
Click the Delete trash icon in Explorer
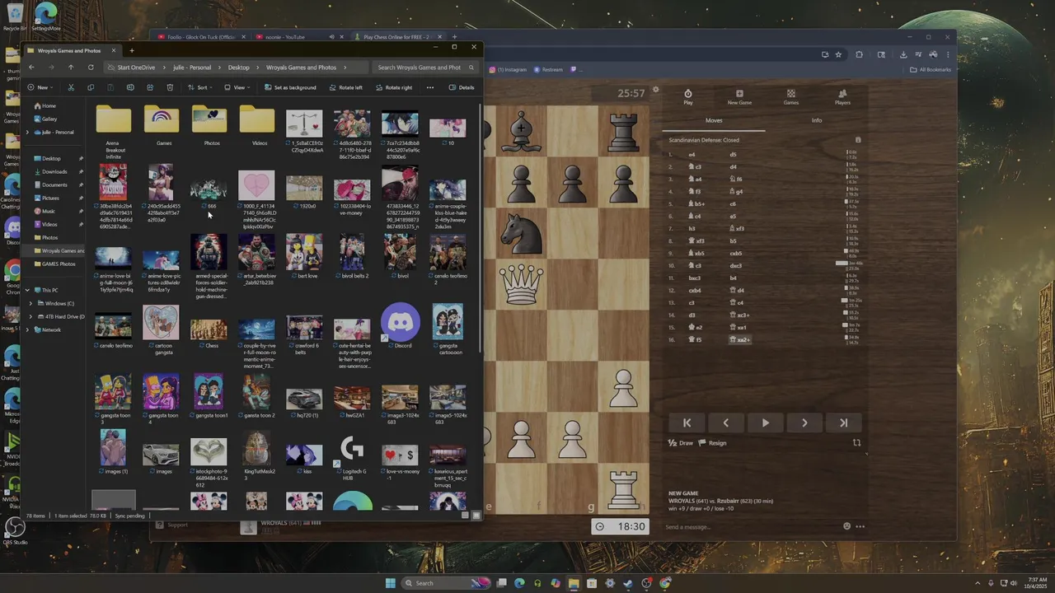(x=170, y=87)
